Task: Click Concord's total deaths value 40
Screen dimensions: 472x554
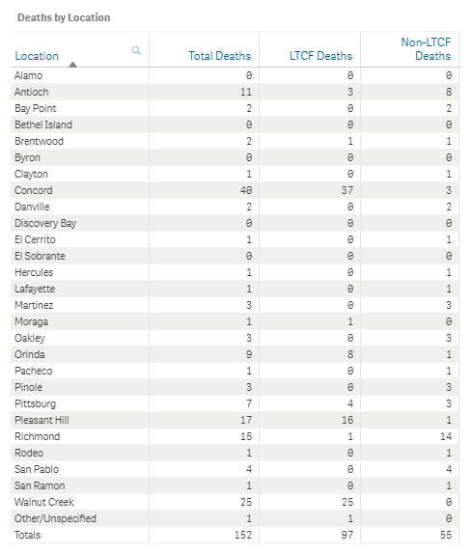Action: click(246, 190)
